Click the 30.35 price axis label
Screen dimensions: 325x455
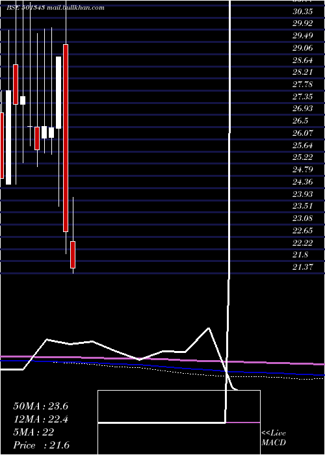[303, 11]
